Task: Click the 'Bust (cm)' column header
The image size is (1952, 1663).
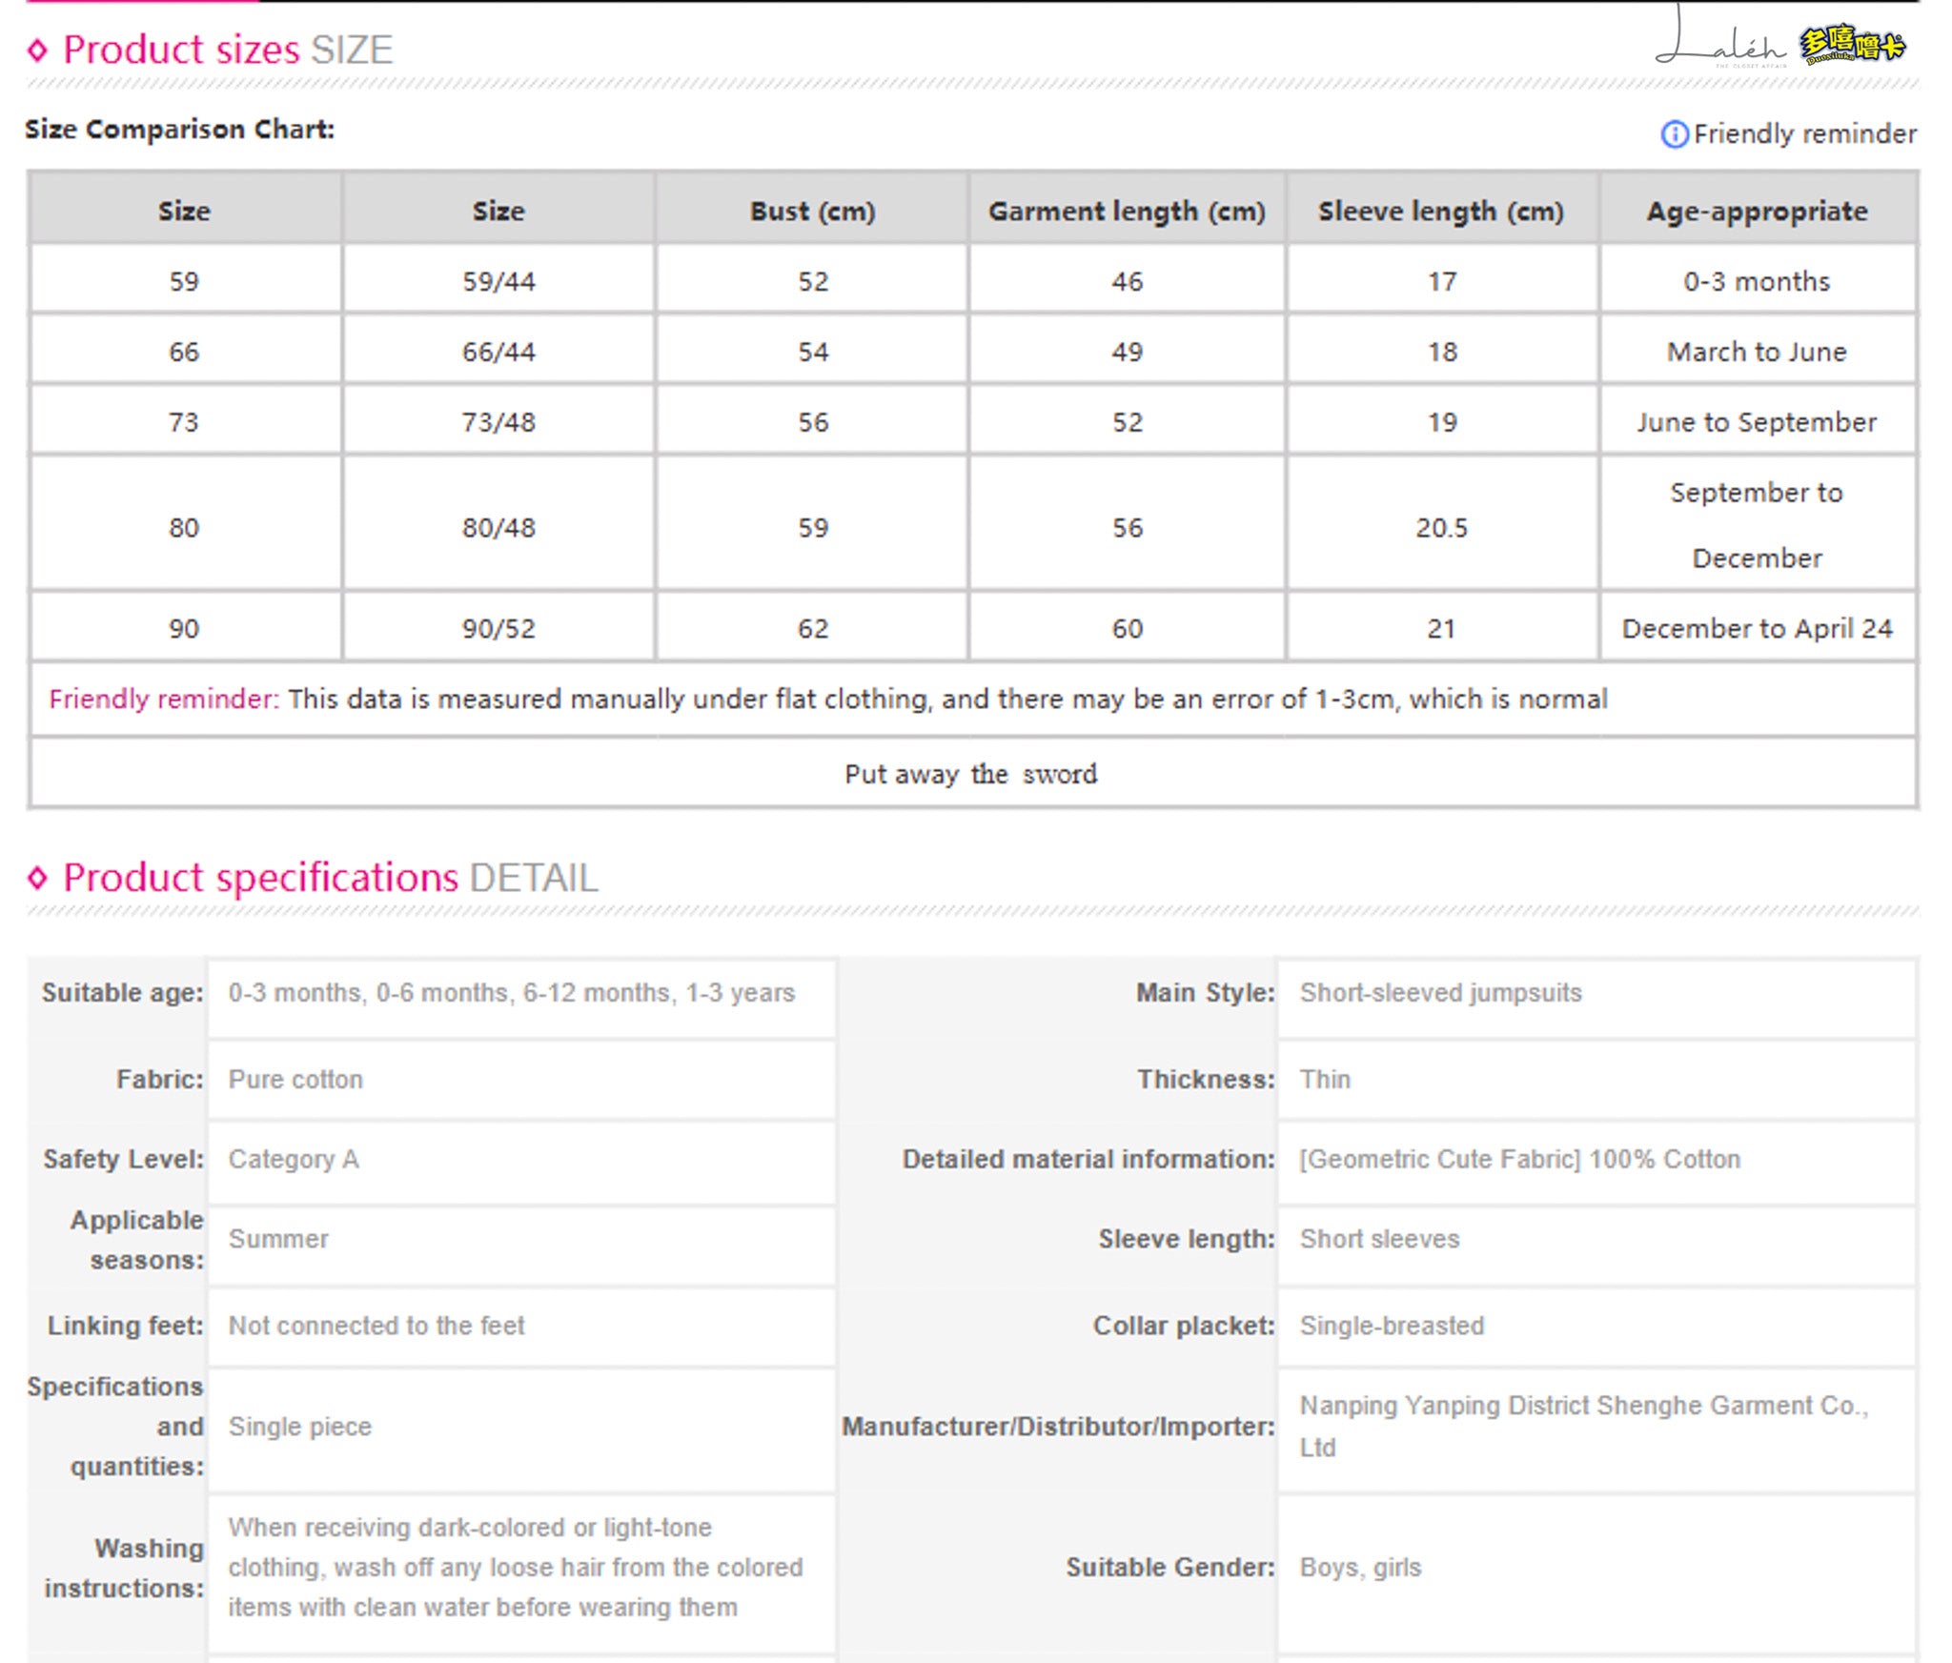Action: coord(812,211)
